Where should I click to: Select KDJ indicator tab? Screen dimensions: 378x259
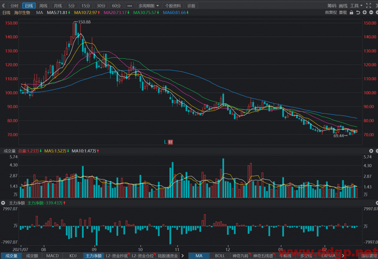pos(73,256)
